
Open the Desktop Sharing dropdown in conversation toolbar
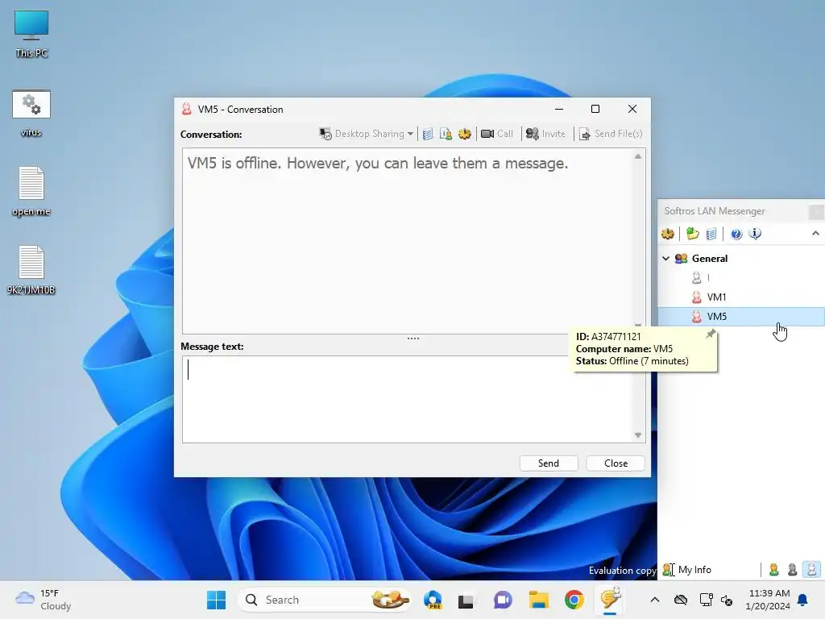[367, 134]
